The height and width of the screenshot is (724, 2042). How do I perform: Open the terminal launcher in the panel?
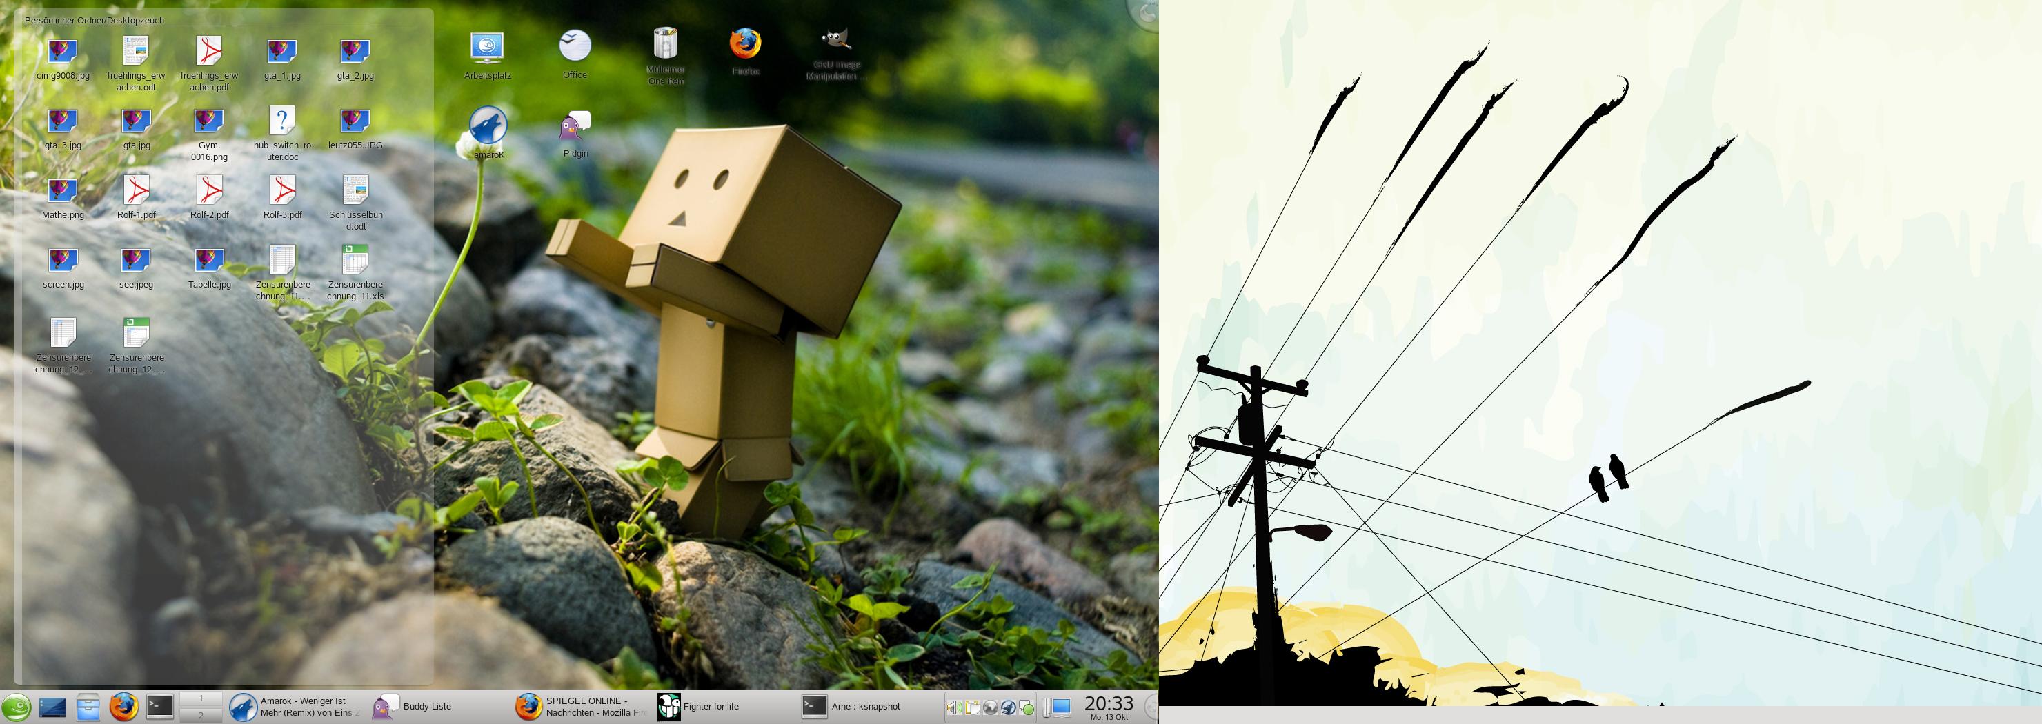coord(159,707)
